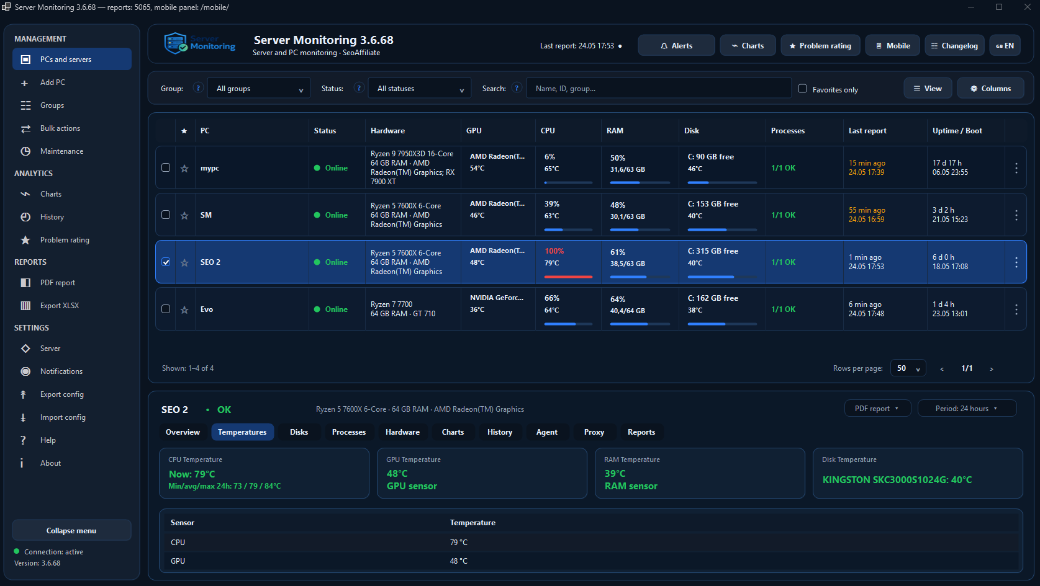Screen dimensions: 1040x586
Task: Open the Columns selector
Action: pyautogui.click(x=990, y=89)
